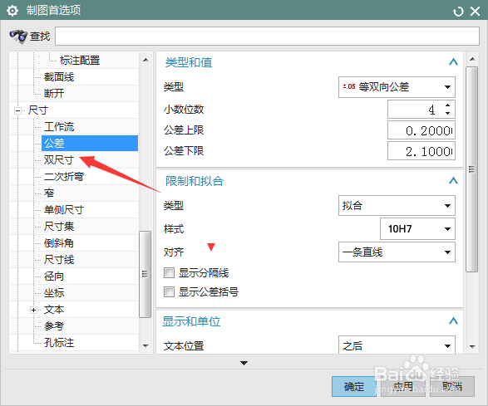Select 截面线 in the tree
The image size is (488, 406).
tap(59, 76)
